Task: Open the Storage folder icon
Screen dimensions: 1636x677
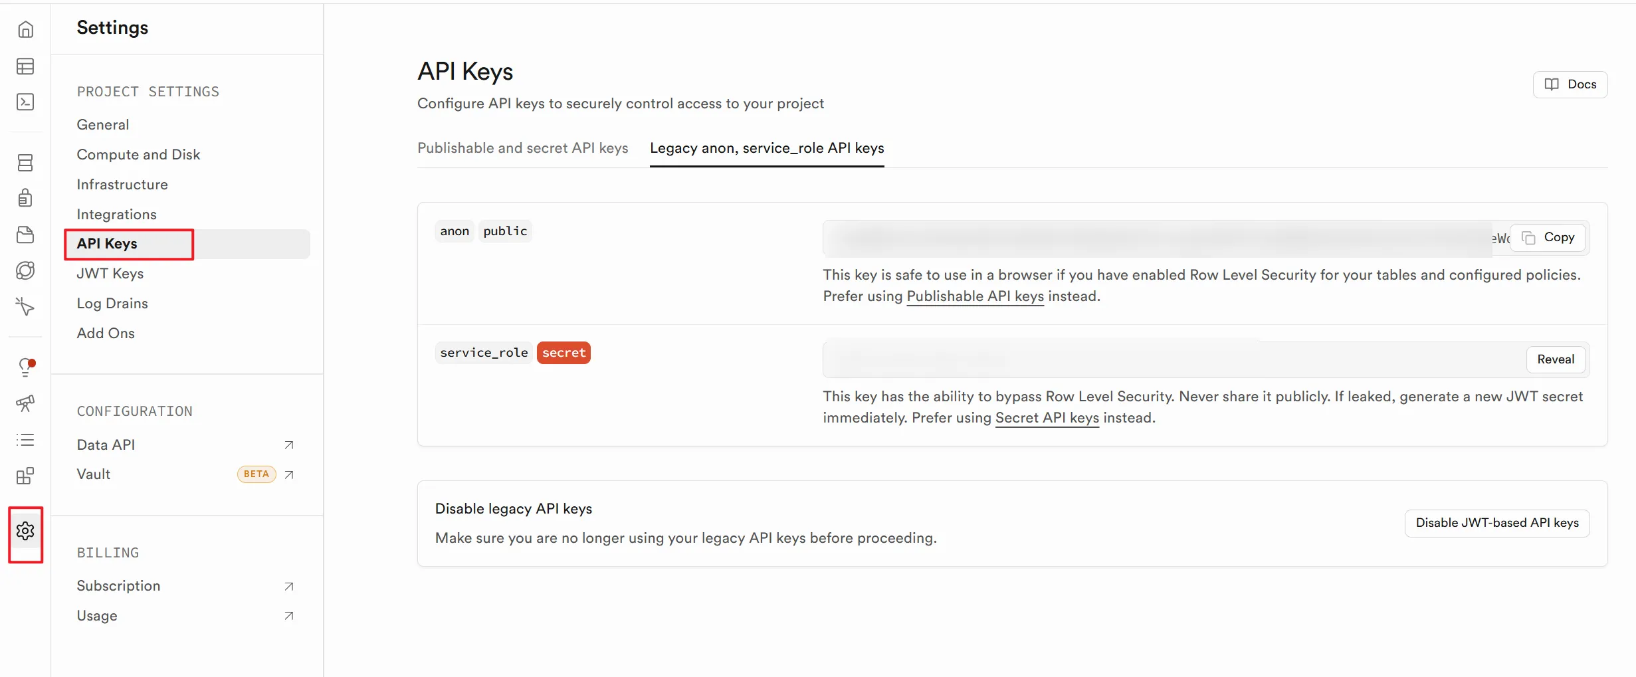Action: (25, 235)
